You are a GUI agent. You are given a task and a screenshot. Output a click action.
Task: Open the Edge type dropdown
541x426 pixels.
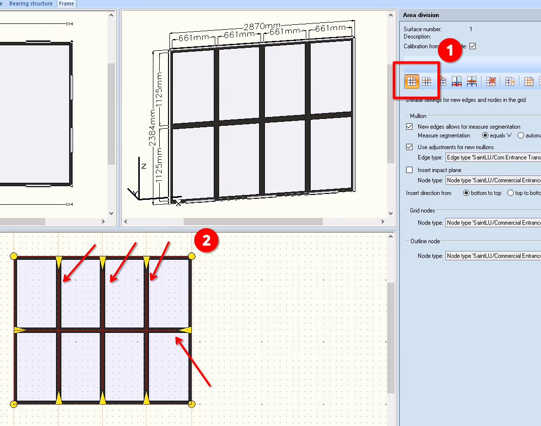tap(493, 157)
